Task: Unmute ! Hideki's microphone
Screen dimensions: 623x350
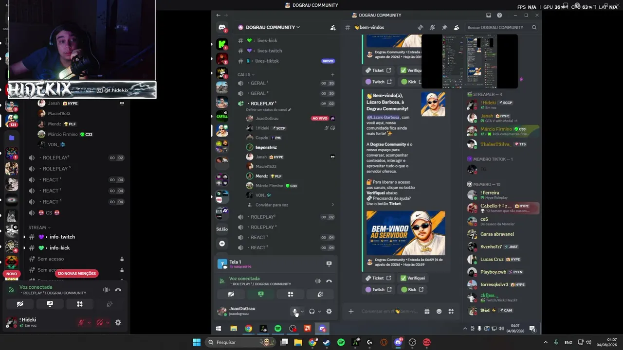Action: coord(81,322)
